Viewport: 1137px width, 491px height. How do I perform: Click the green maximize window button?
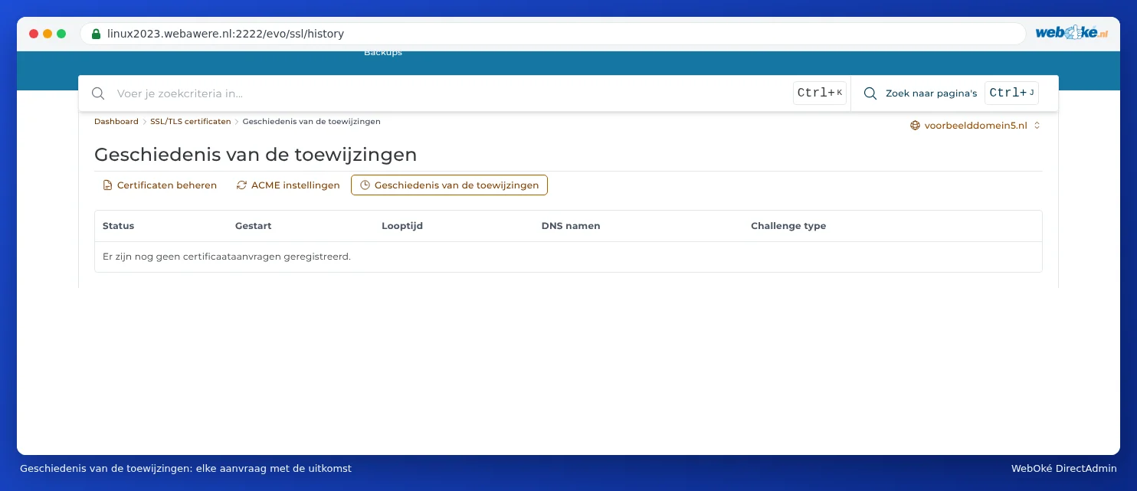pyautogui.click(x=61, y=34)
